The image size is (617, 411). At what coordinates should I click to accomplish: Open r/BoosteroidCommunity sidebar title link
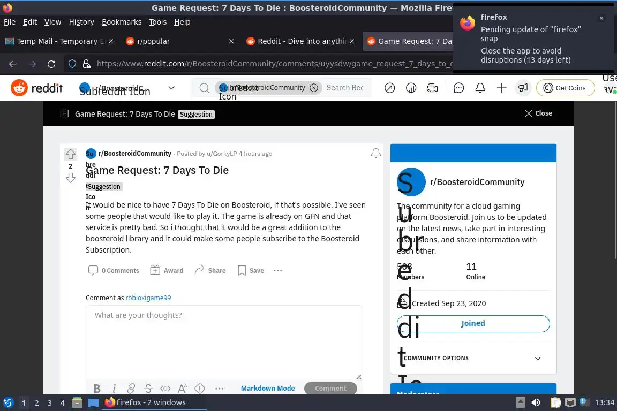click(477, 182)
